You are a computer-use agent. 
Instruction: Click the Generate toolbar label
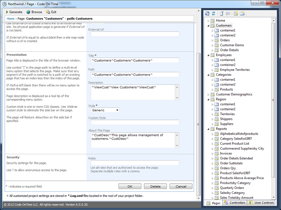[x=16, y=12]
